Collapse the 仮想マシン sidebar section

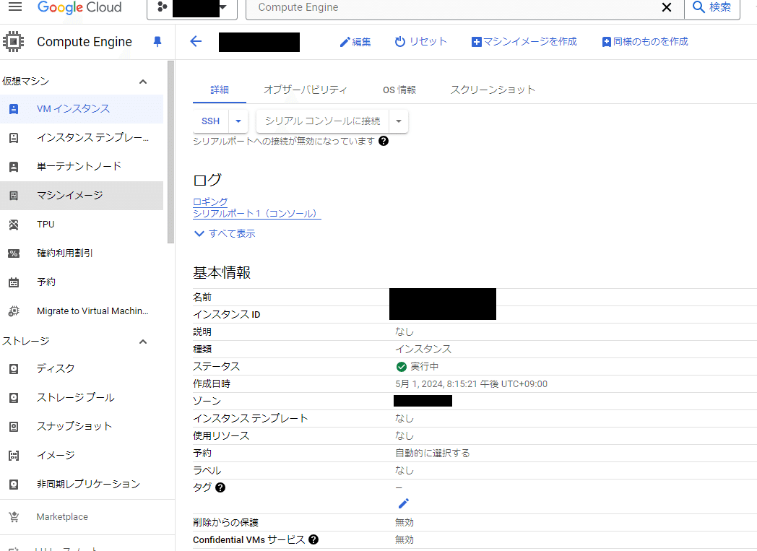(142, 80)
